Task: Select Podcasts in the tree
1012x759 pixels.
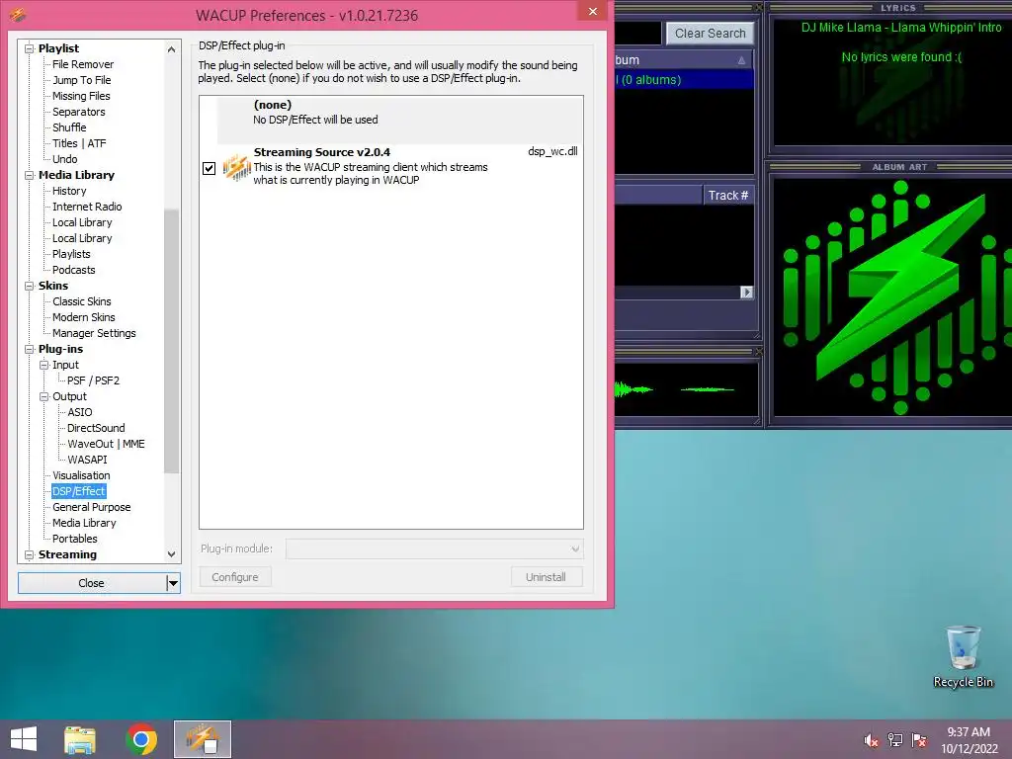Action: (73, 270)
